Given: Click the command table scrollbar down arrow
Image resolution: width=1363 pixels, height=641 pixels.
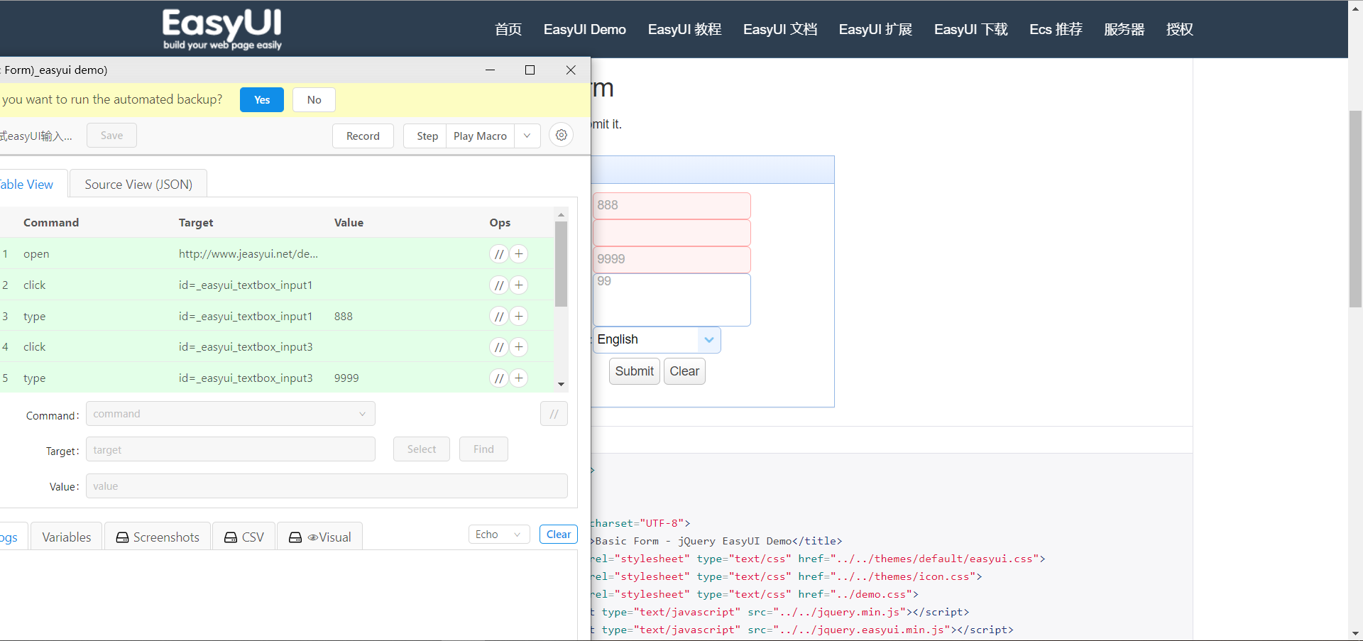Looking at the screenshot, I should point(561,385).
